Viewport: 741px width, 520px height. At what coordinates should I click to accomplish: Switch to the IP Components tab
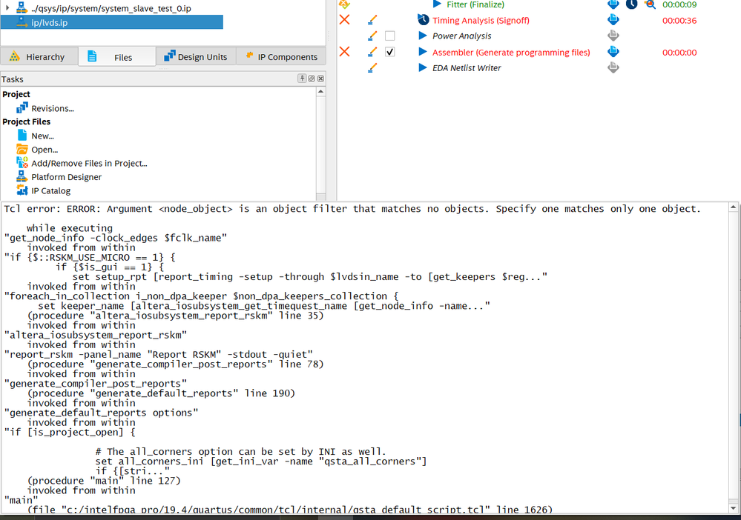281,56
